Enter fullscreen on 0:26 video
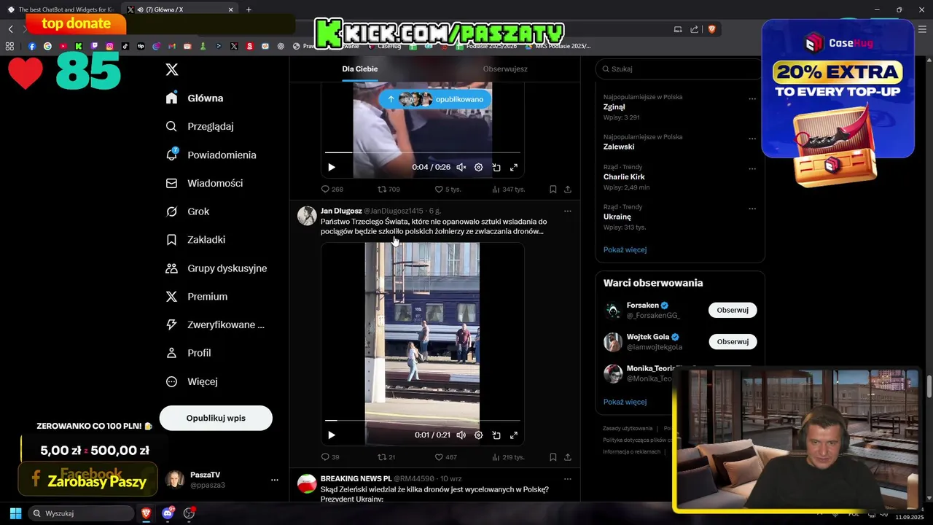The height and width of the screenshot is (525, 933). point(514,167)
